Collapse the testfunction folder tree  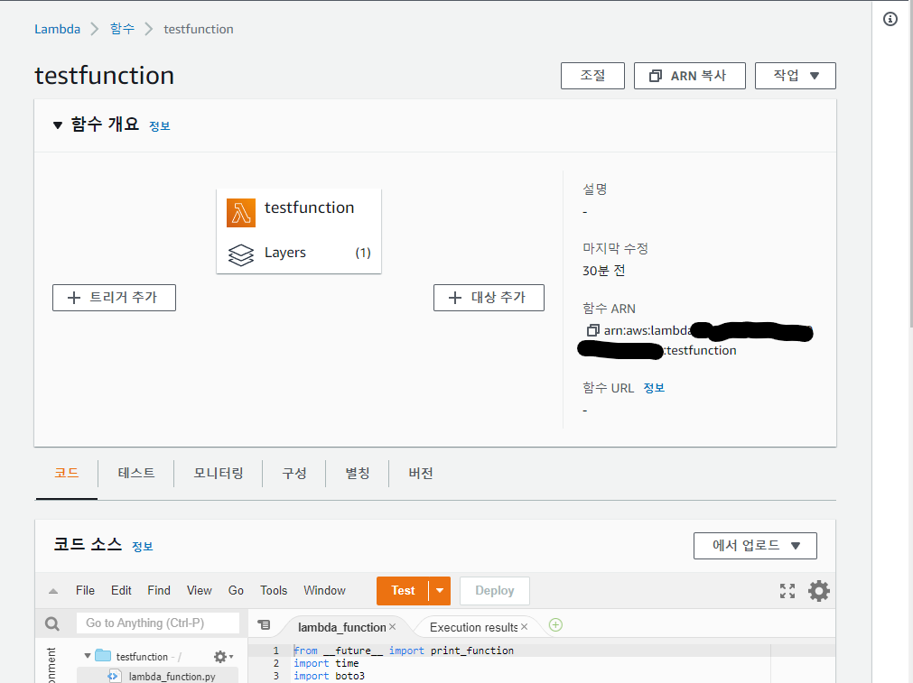tap(88, 656)
